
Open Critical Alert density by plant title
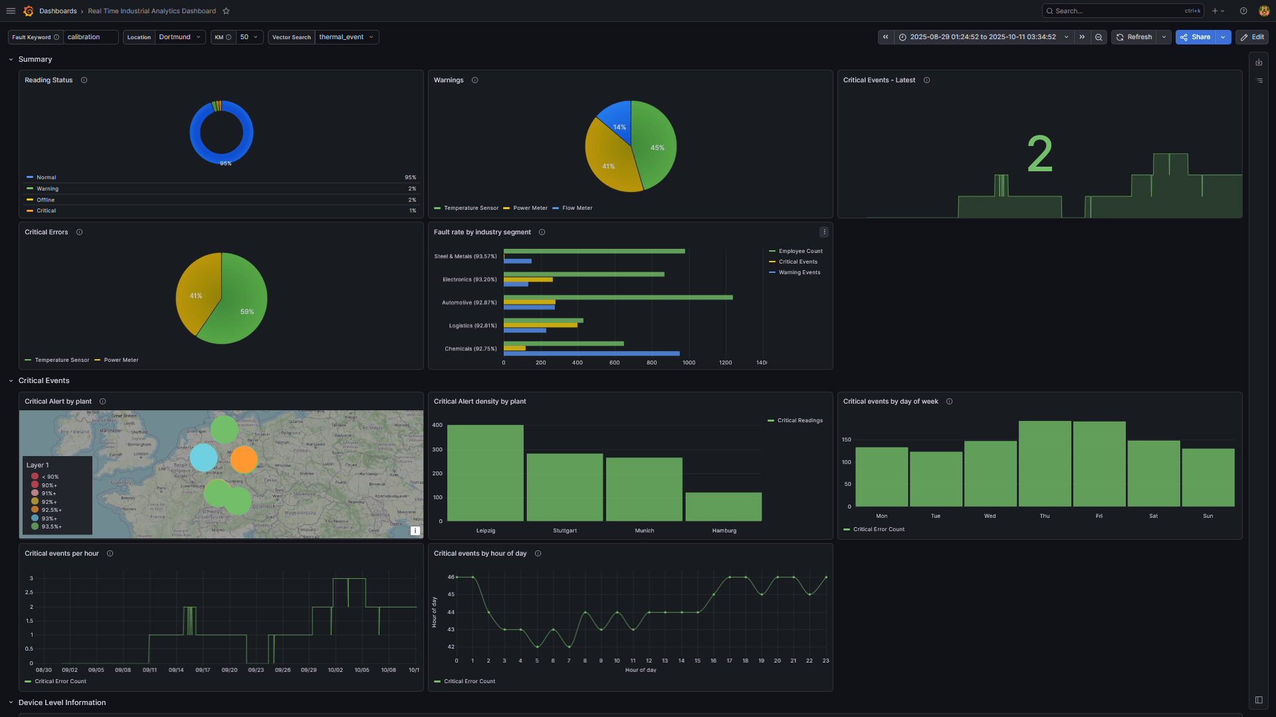480,402
